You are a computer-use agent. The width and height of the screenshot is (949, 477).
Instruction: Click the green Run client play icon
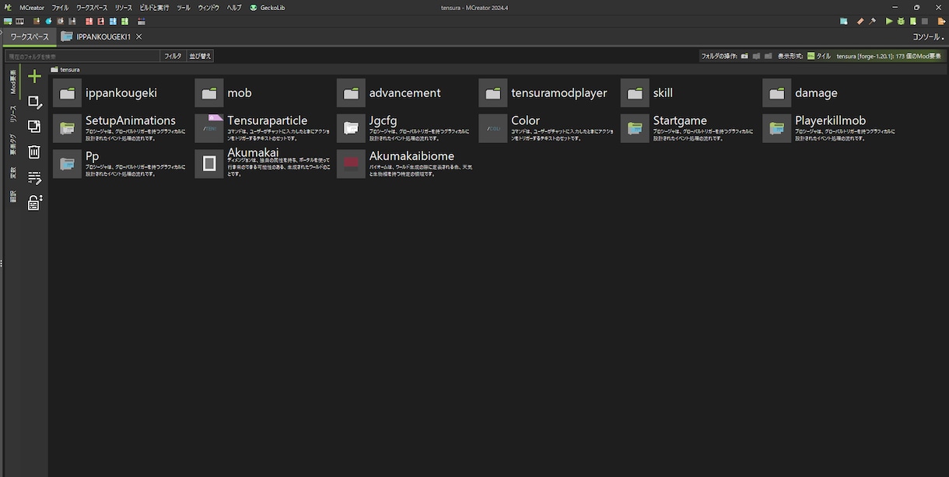pos(889,22)
